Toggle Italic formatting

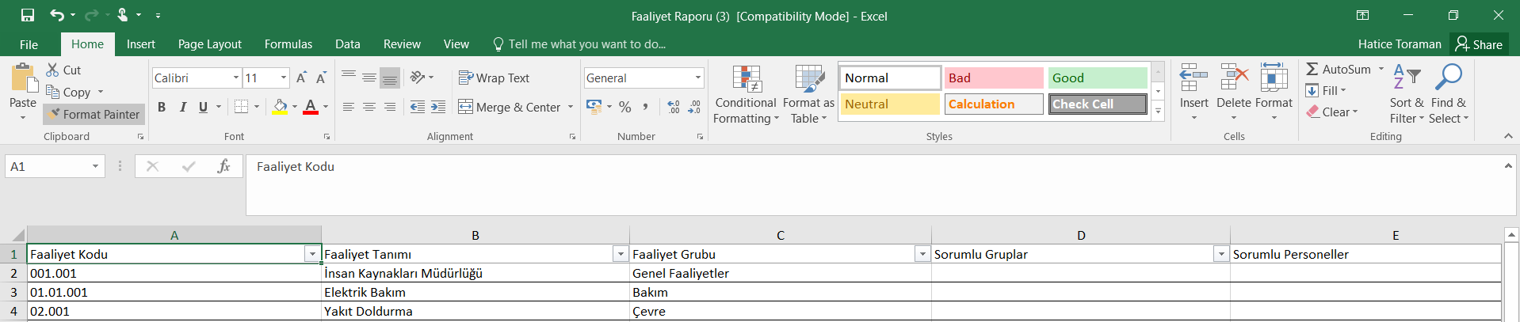pos(182,107)
